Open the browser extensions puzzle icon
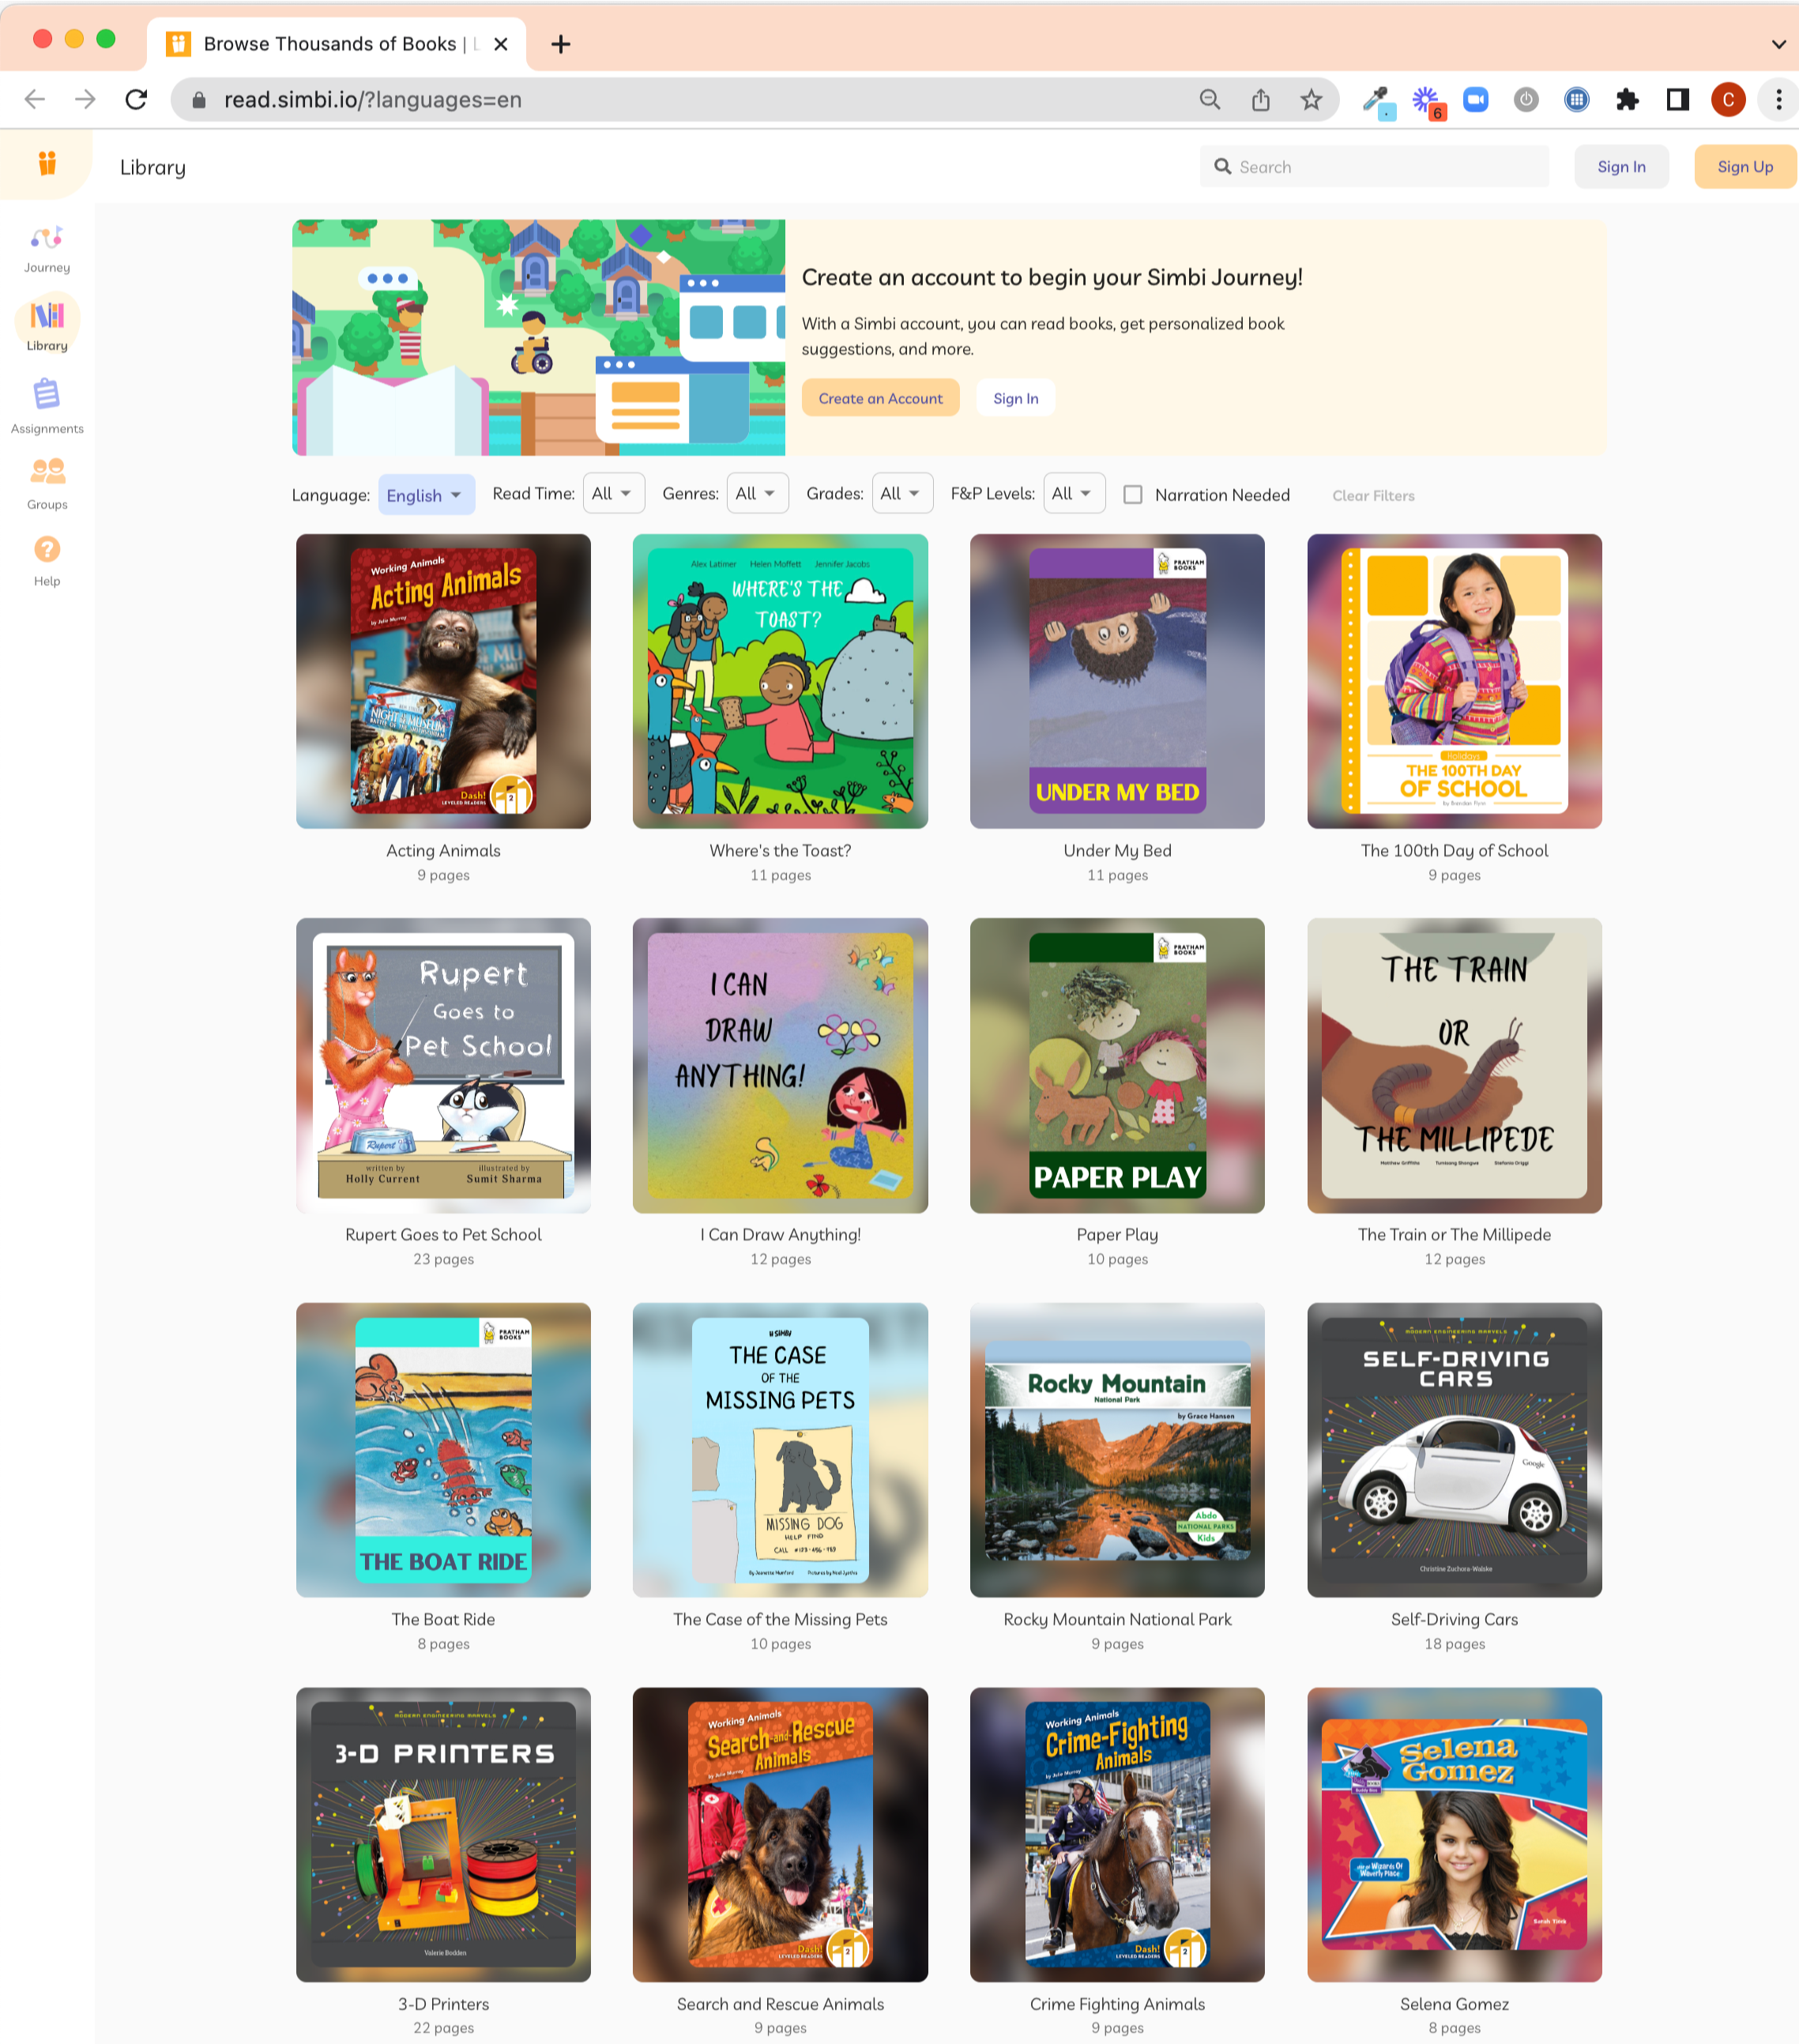The height and width of the screenshot is (2044, 1799). [1627, 100]
